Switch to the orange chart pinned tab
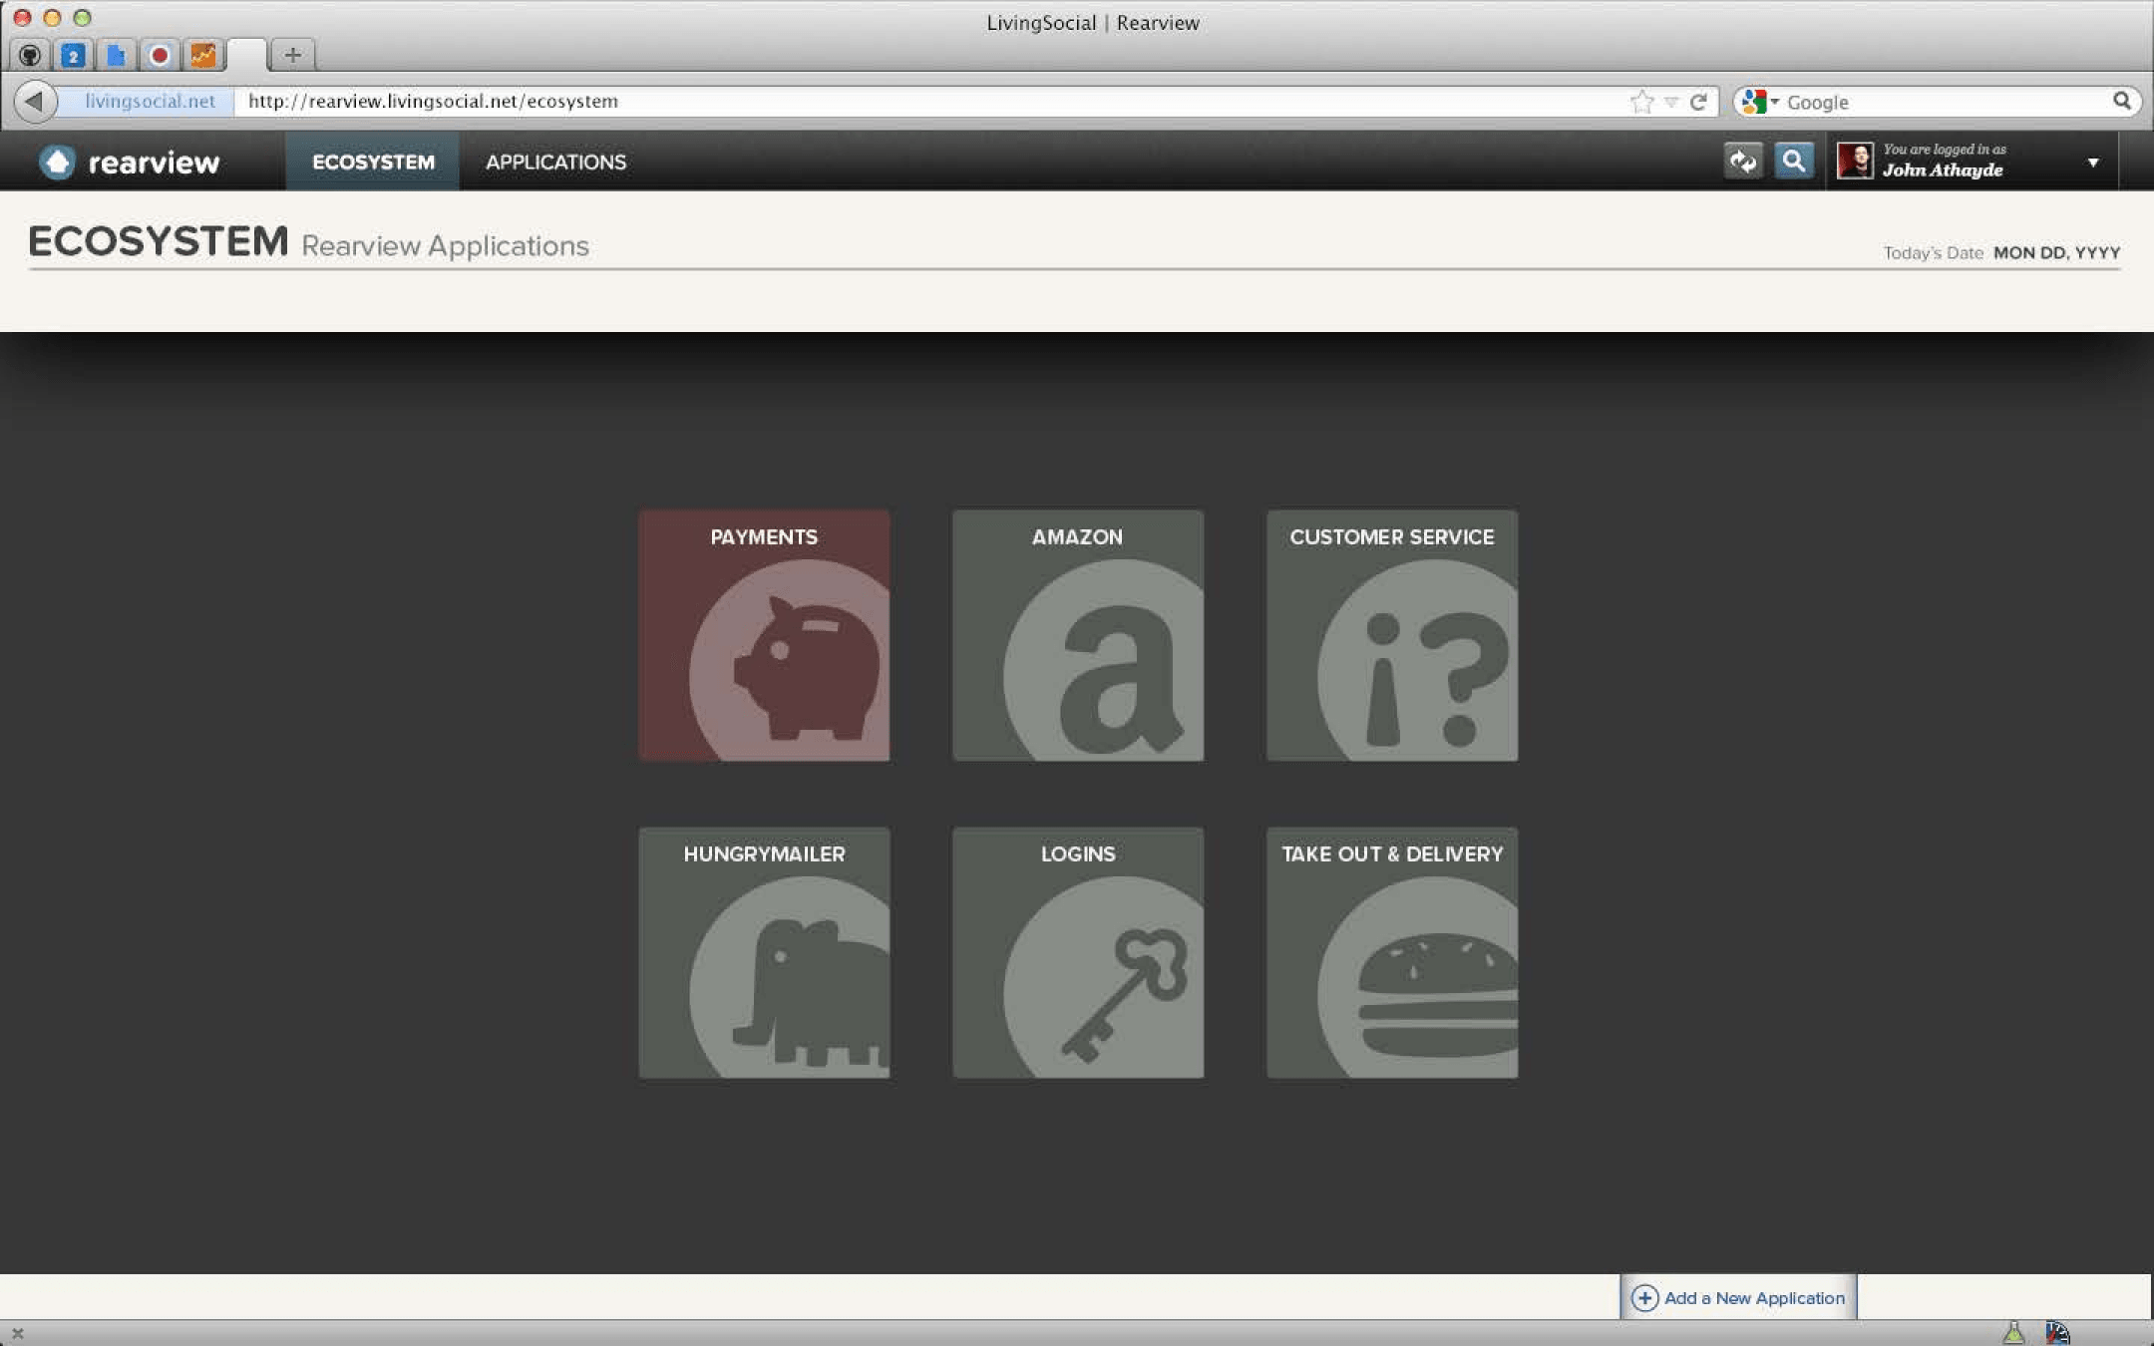 click(x=203, y=55)
